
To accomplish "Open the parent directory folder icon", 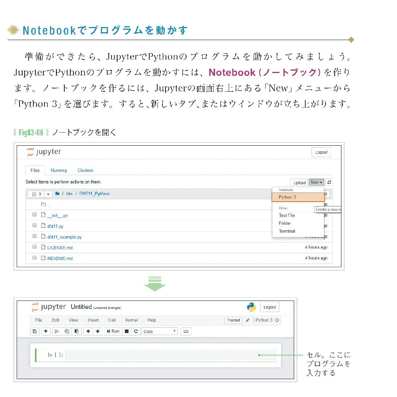I will click(44, 204).
